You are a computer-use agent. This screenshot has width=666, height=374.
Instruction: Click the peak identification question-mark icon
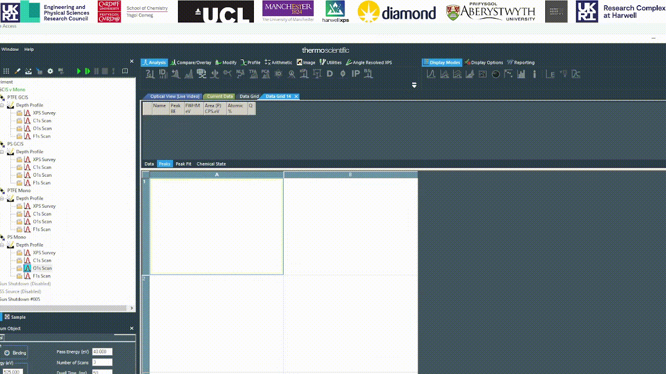pyautogui.click(x=150, y=74)
